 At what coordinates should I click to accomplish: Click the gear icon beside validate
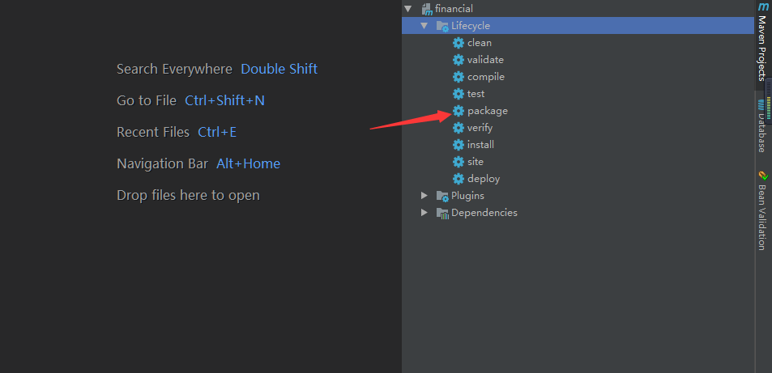[x=459, y=60]
